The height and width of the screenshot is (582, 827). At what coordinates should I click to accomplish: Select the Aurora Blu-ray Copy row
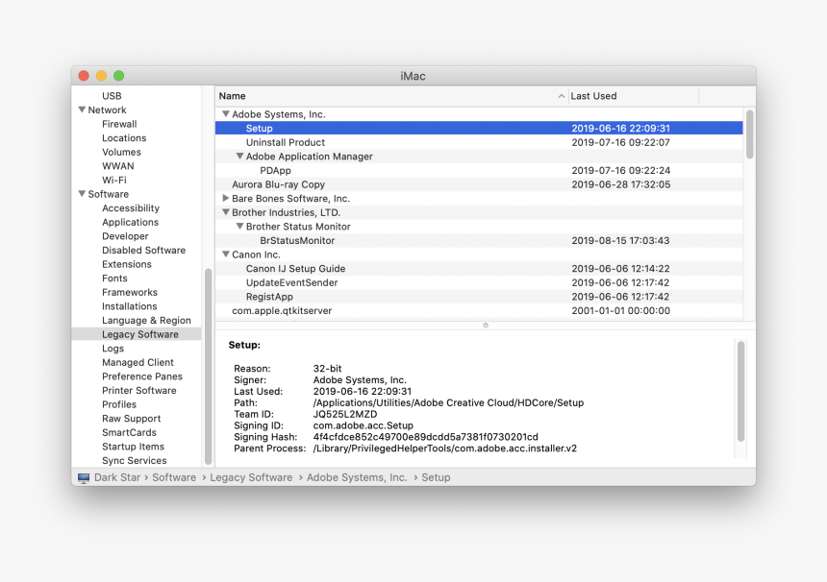278,184
